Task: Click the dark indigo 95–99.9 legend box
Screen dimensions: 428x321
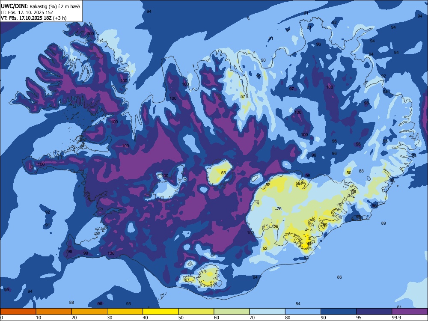Action: point(374,312)
